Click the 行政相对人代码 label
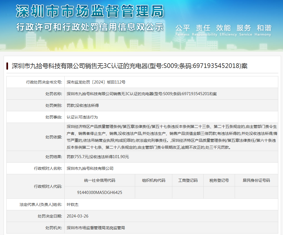Viewport: 283px width, 235px height. tap(48, 186)
